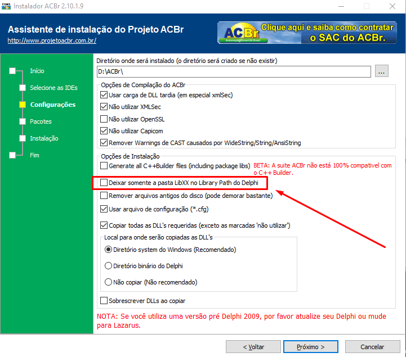Check Remover arquivos antigos do disco
The height and width of the screenshot is (357, 406).
[x=104, y=196]
